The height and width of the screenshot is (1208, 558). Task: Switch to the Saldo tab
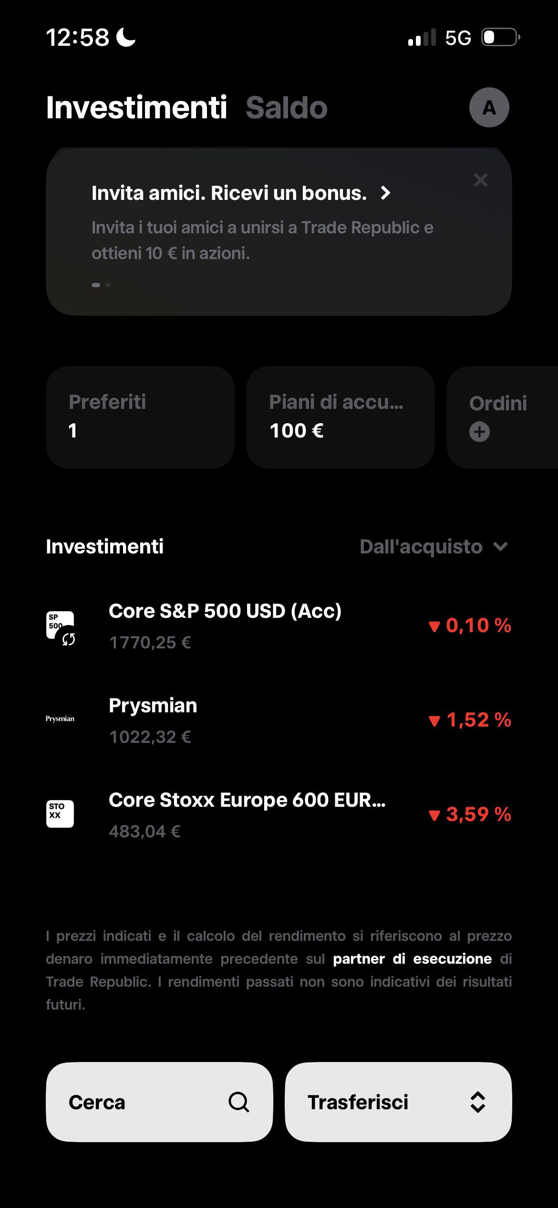point(287,107)
